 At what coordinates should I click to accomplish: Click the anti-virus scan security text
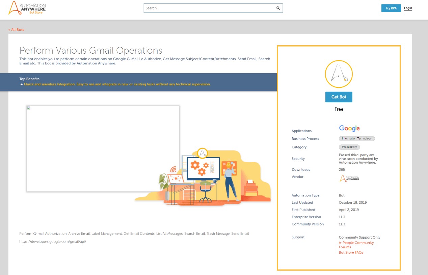click(358, 159)
